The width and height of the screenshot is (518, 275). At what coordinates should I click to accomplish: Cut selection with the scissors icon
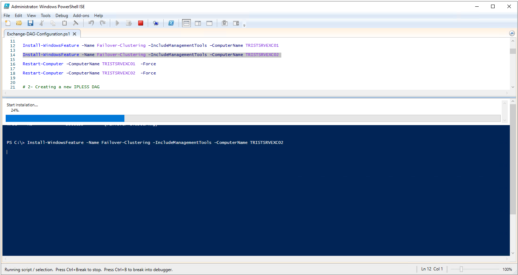point(41,23)
